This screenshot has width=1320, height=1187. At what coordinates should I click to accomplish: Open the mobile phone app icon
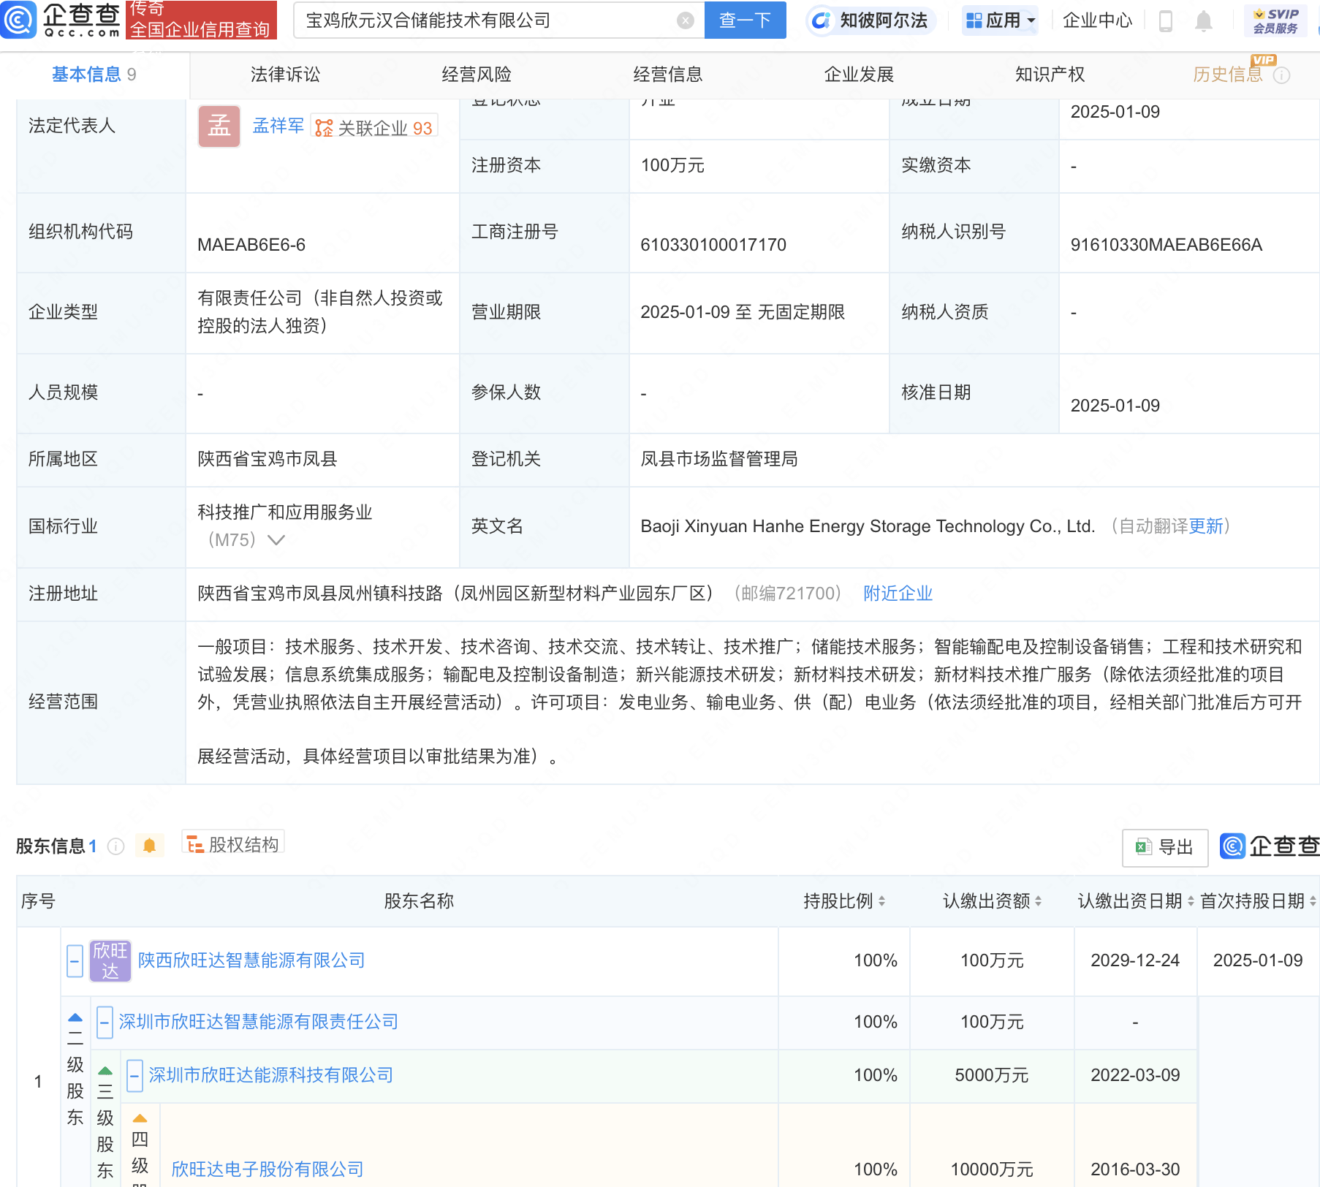1166,20
